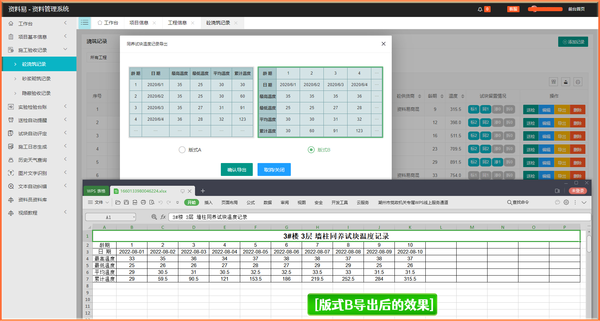
Task: Switch to the 项目信息 tab
Action: 139,23
